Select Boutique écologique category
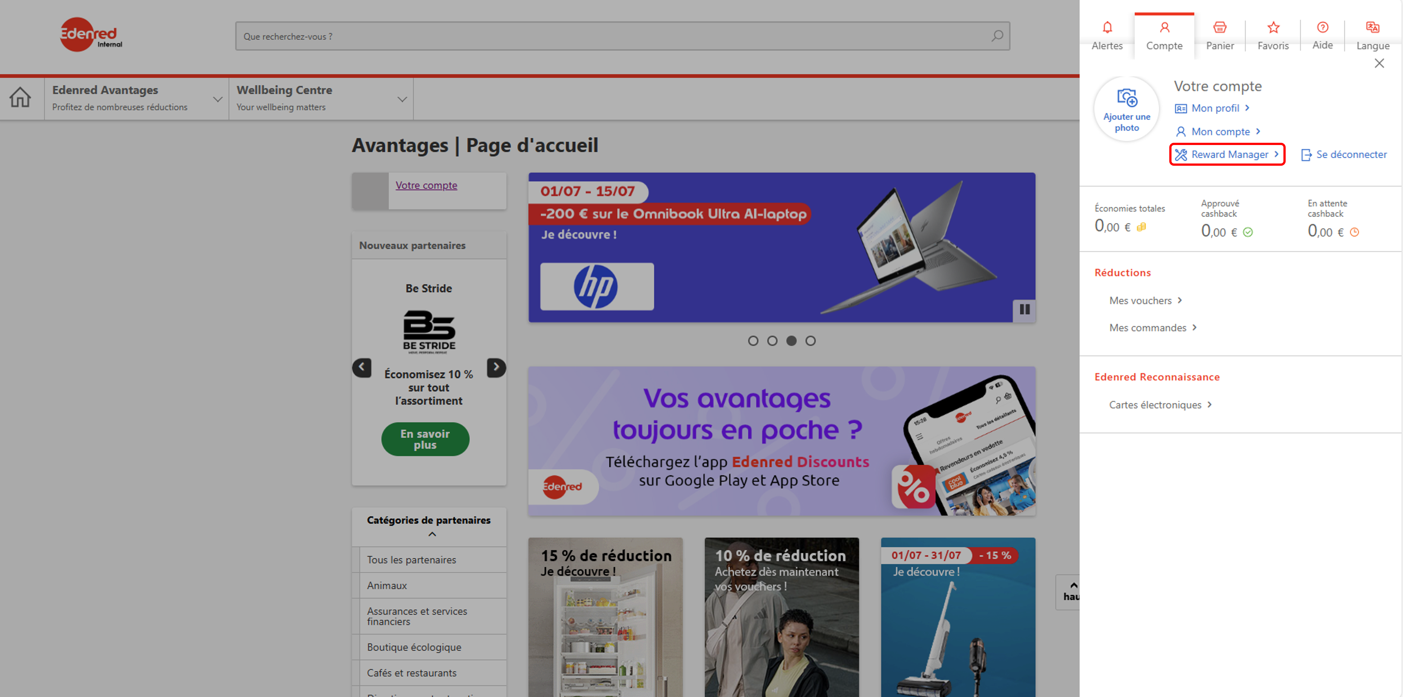This screenshot has width=1403, height=697. (432, 648)
